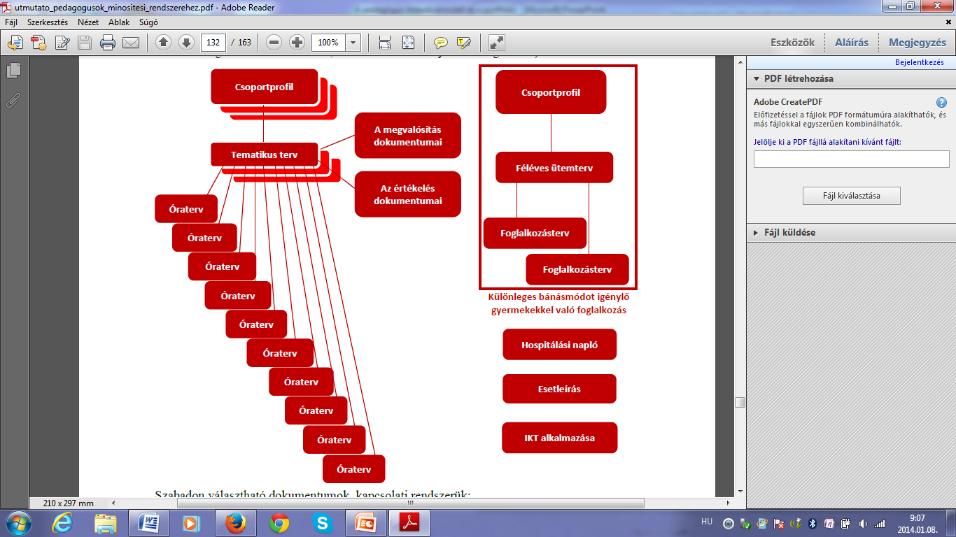Click the Bluetooth tray icon

[x=813, y=523]
